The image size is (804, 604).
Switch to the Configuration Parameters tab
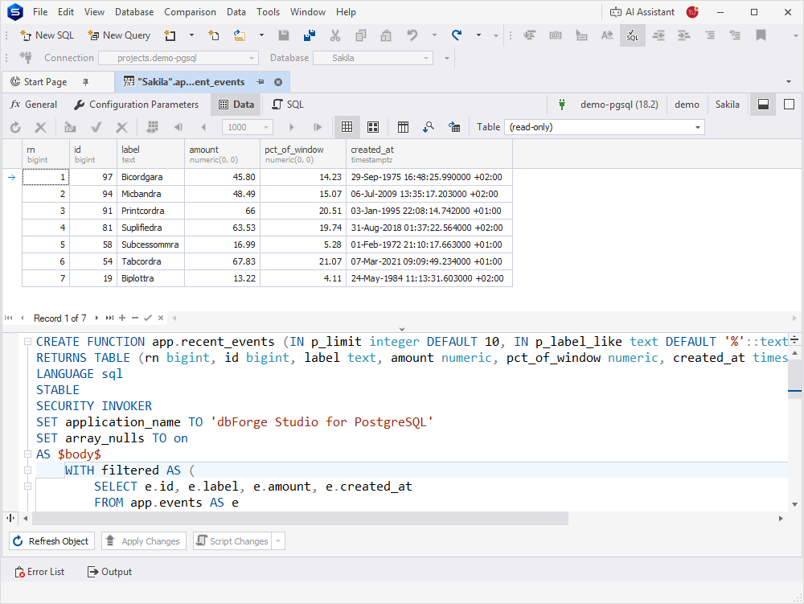click(137, 105)
